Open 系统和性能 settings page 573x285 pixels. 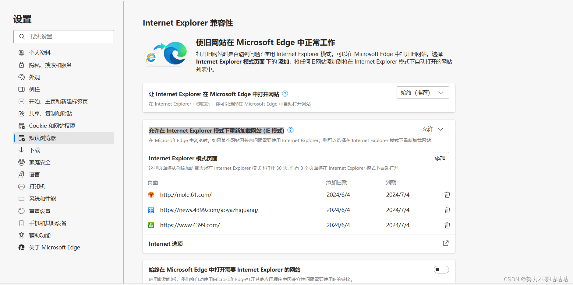click(x=42, y=199)
